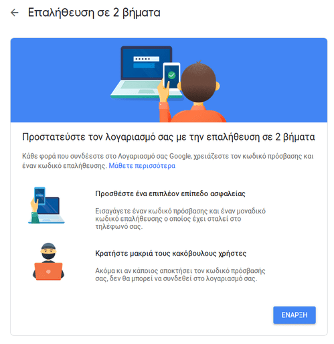This screenshot has width=334, height=344.
Task: Click the Επαλήθευση σε 2 βήματα page title
Action: tap(94, 13)
